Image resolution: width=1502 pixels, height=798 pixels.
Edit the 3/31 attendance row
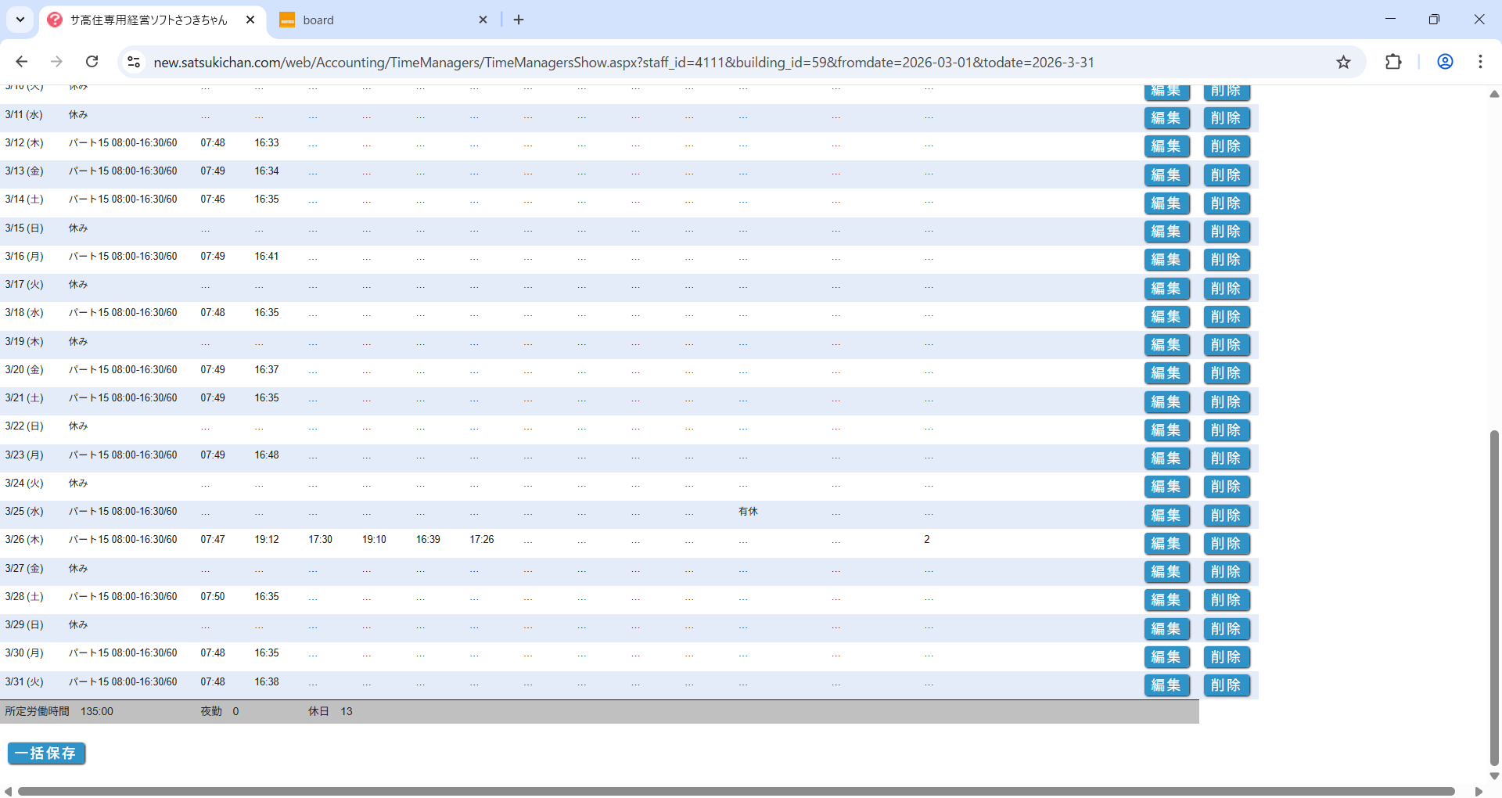tap(1166, 685)
